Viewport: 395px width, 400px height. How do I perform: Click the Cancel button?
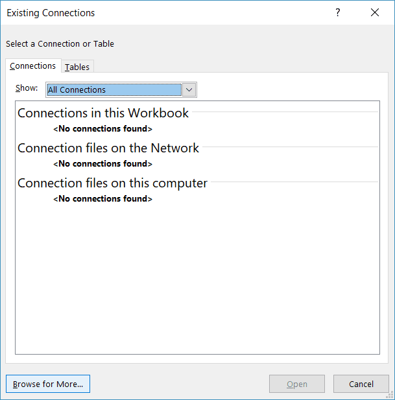tap(361, 384)
